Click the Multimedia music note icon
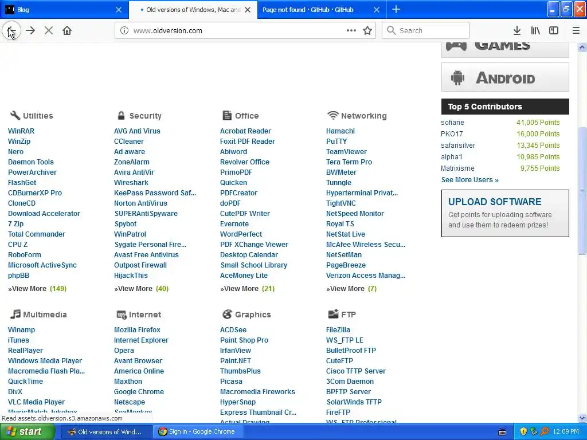 click(x=15, y=315)
